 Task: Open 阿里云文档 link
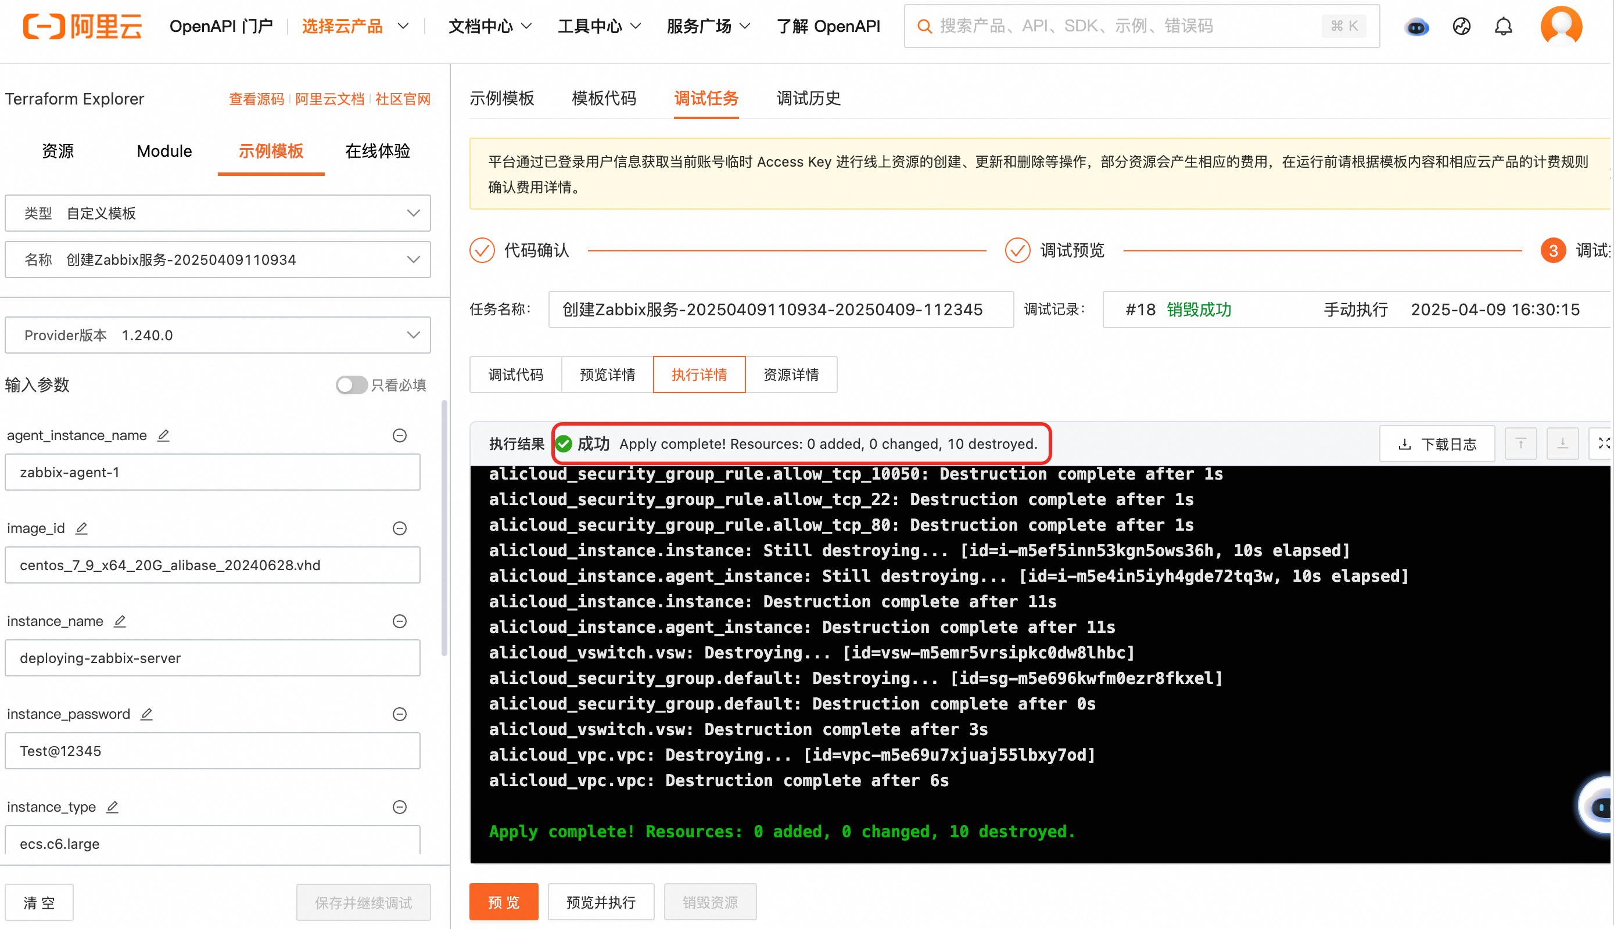coord(329,99)
